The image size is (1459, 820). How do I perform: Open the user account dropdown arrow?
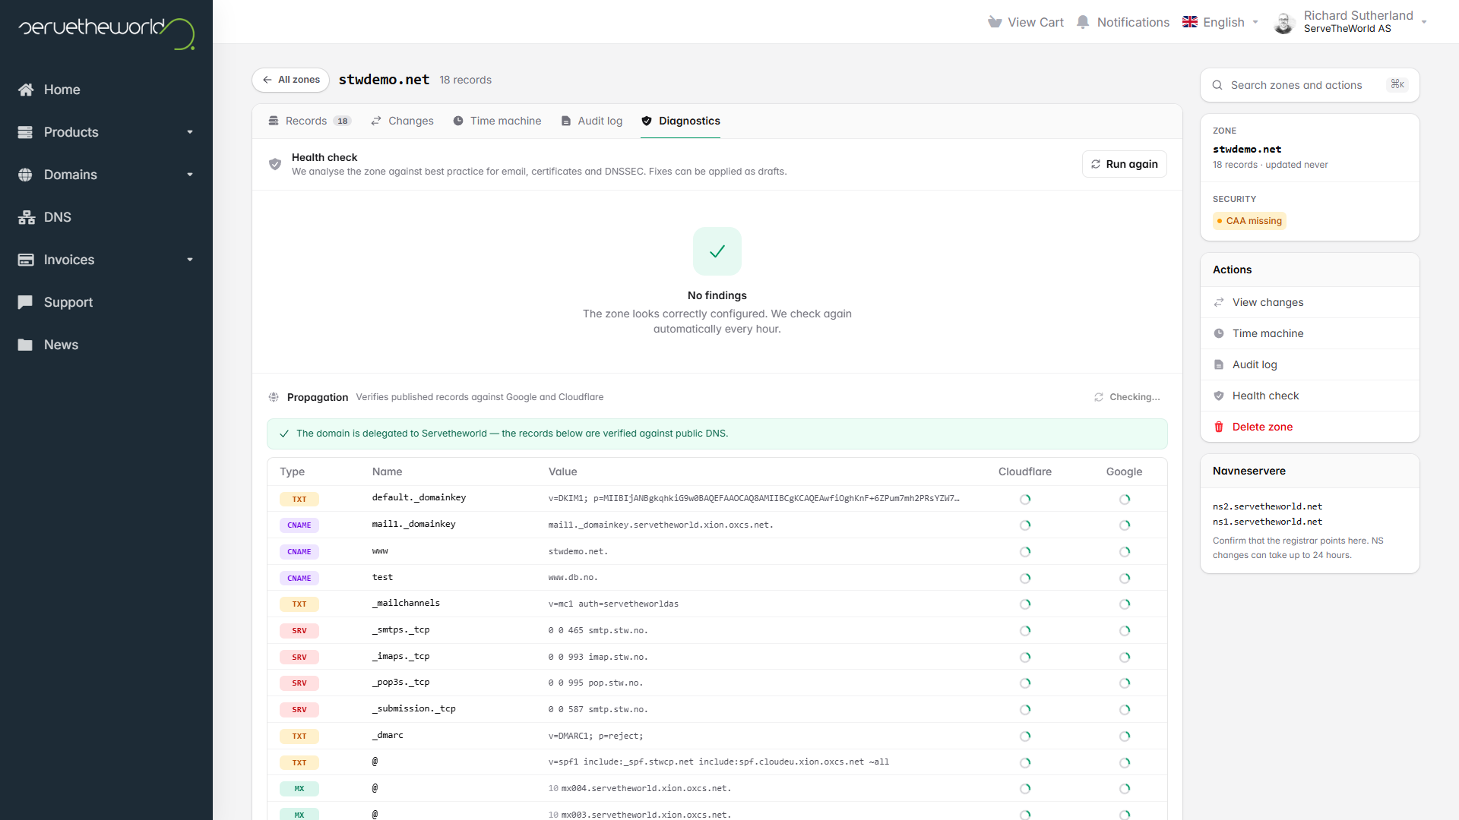1424,22
